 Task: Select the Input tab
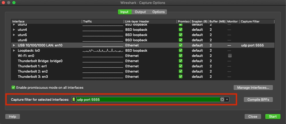tap(125, 12)
